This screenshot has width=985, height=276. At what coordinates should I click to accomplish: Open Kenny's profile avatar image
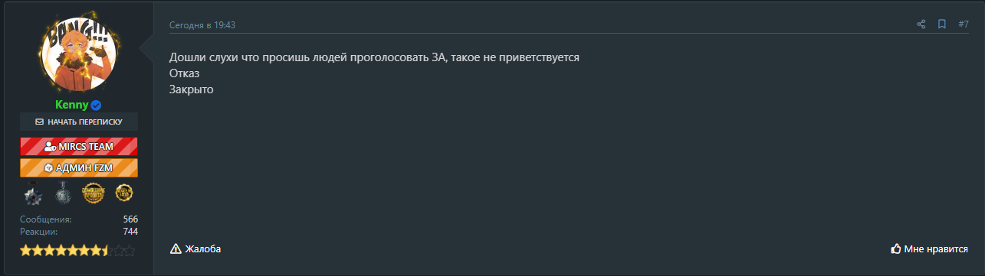(x=80, y=54)
